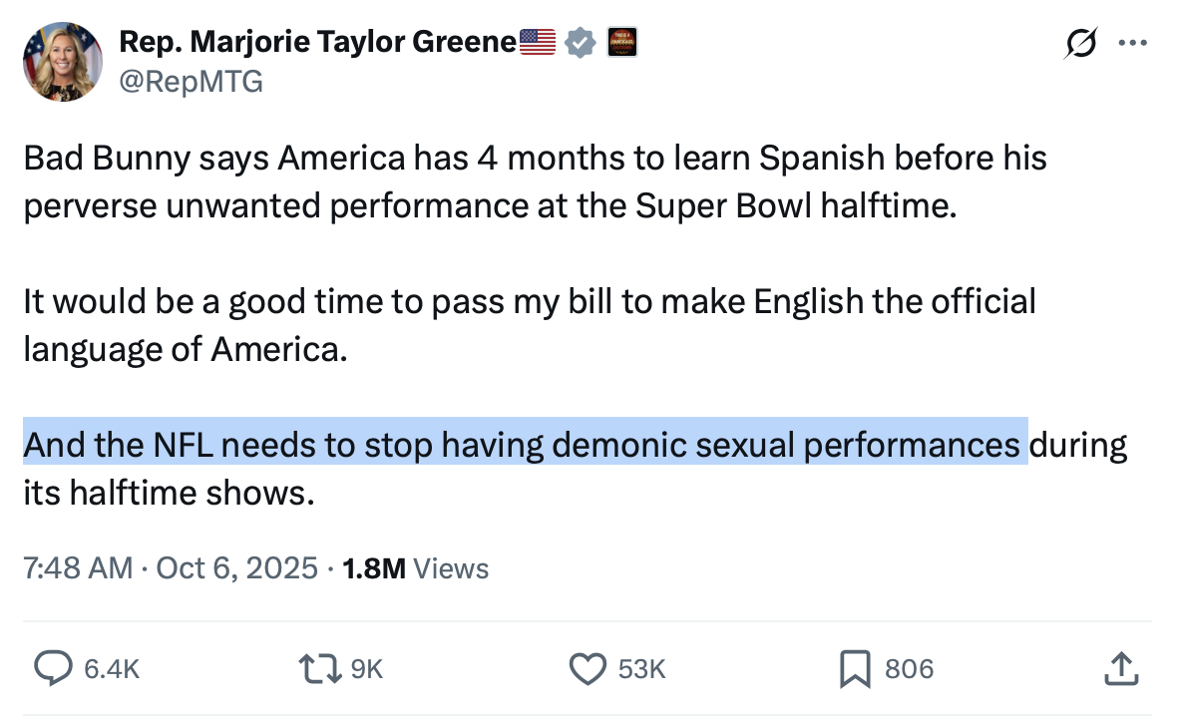Click the square affiliate badge beside checkmark
This screenshot has height=718, width=1183.
click(621, 43)
